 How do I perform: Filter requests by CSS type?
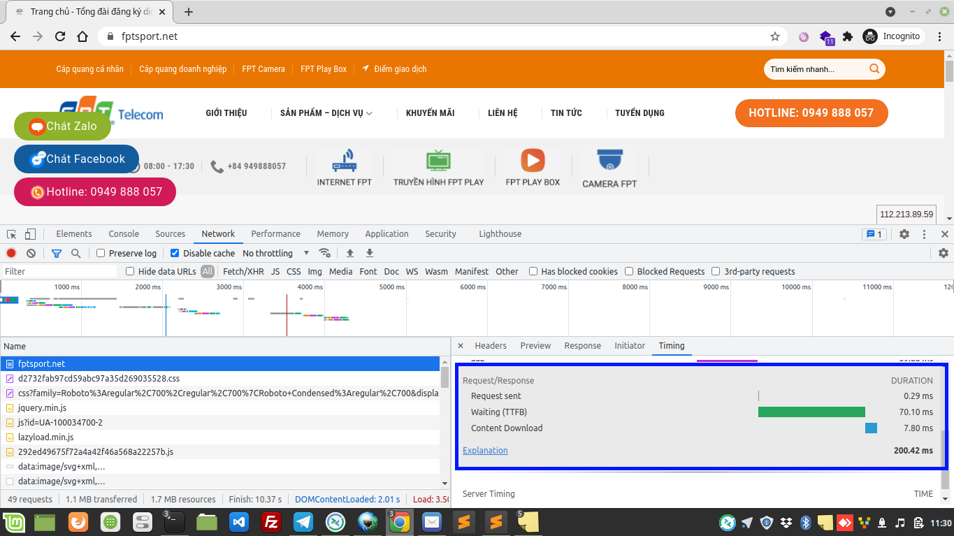294,272
